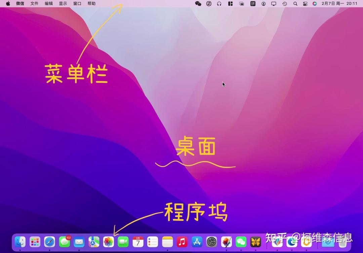Activate Siri from the menu bar
363x253 pixels.
315,4
